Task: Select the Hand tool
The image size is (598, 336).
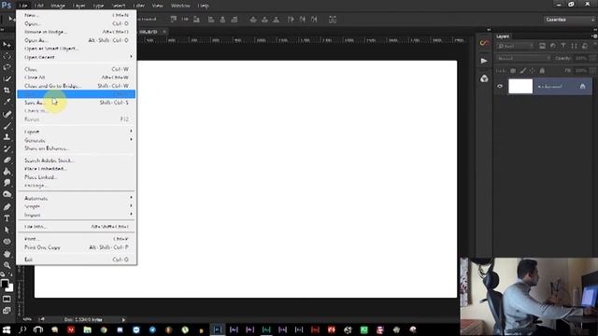Action: coord(7,253)
